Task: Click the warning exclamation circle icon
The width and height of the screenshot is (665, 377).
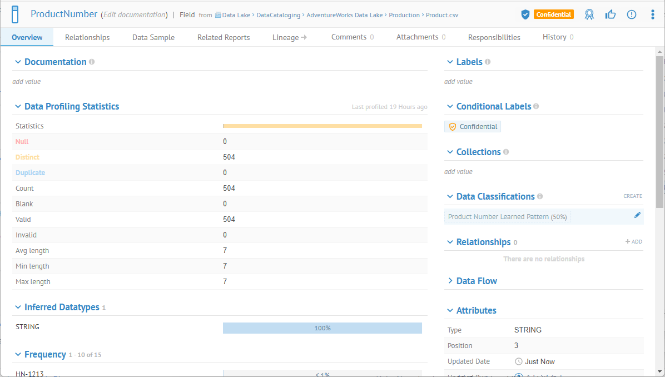Action: tap(632, 15)
